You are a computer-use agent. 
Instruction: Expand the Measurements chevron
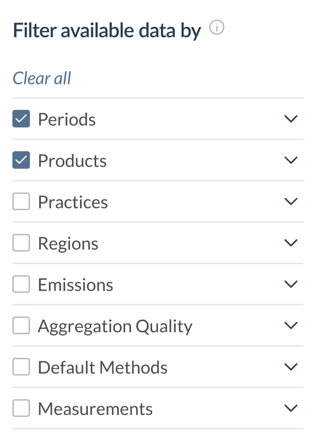[x=291, y=408]
